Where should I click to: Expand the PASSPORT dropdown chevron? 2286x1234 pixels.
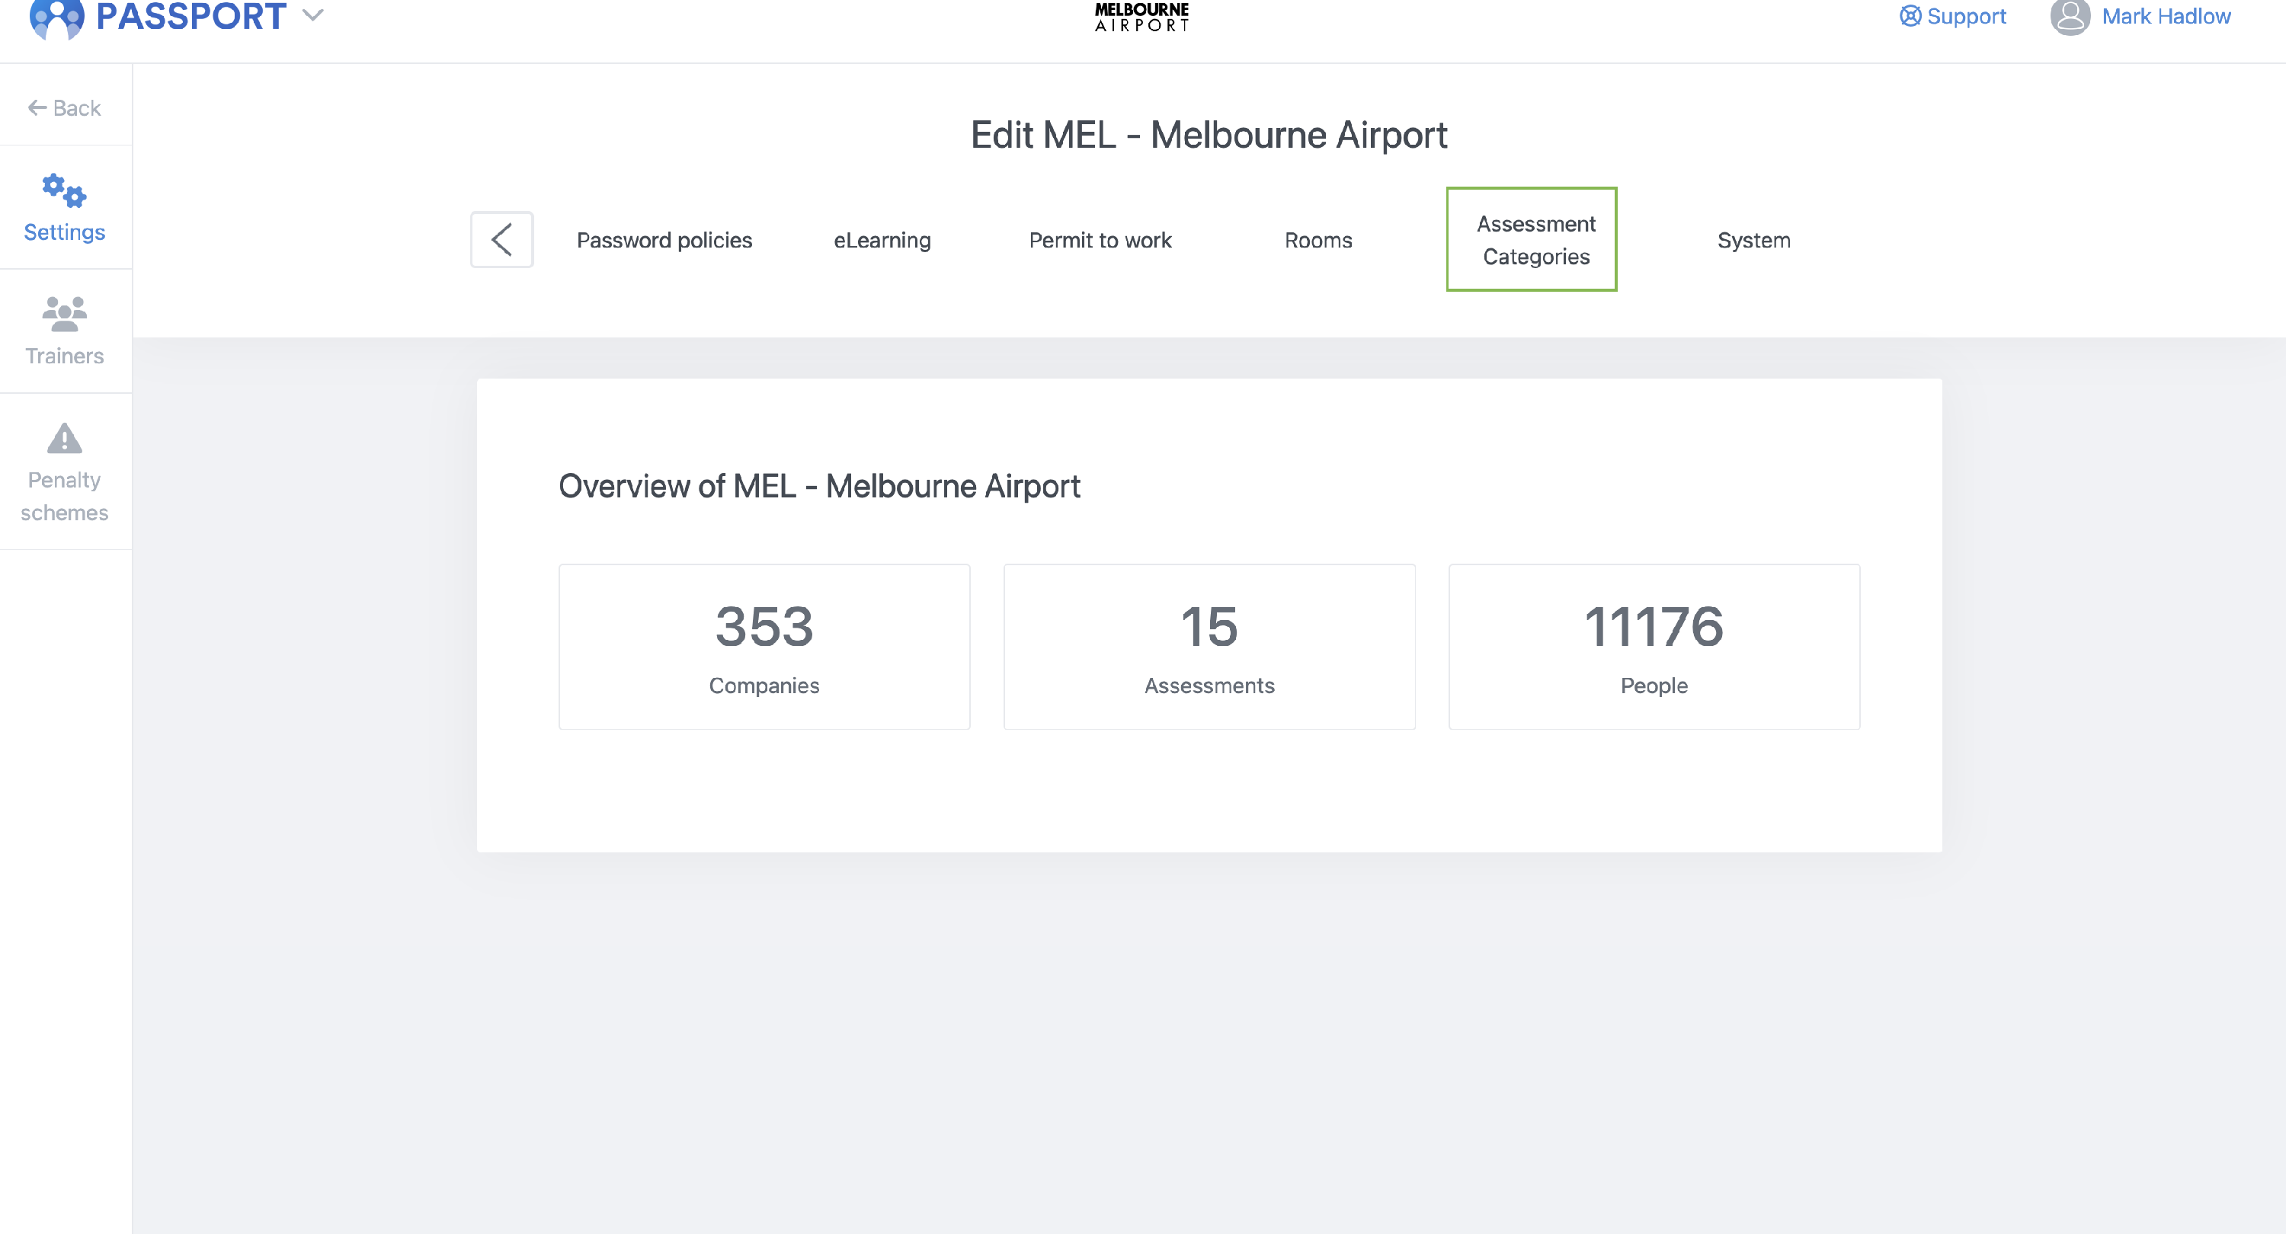312,15
